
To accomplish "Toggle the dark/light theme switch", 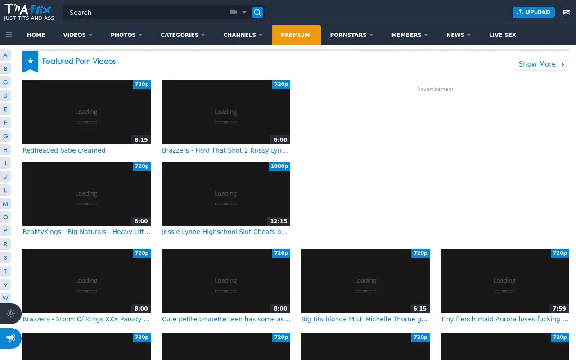I will pos(11,314).
